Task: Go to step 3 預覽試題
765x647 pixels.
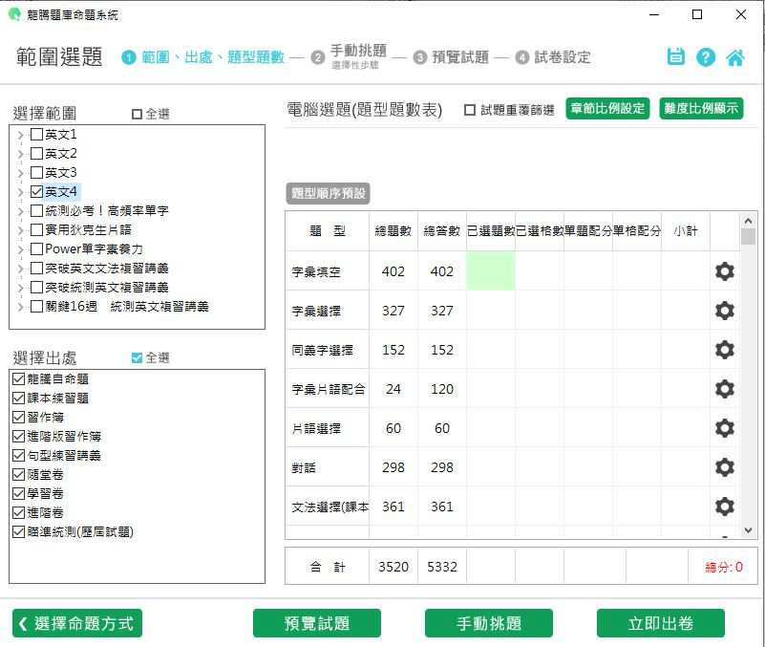Action: tap(452, 57)
